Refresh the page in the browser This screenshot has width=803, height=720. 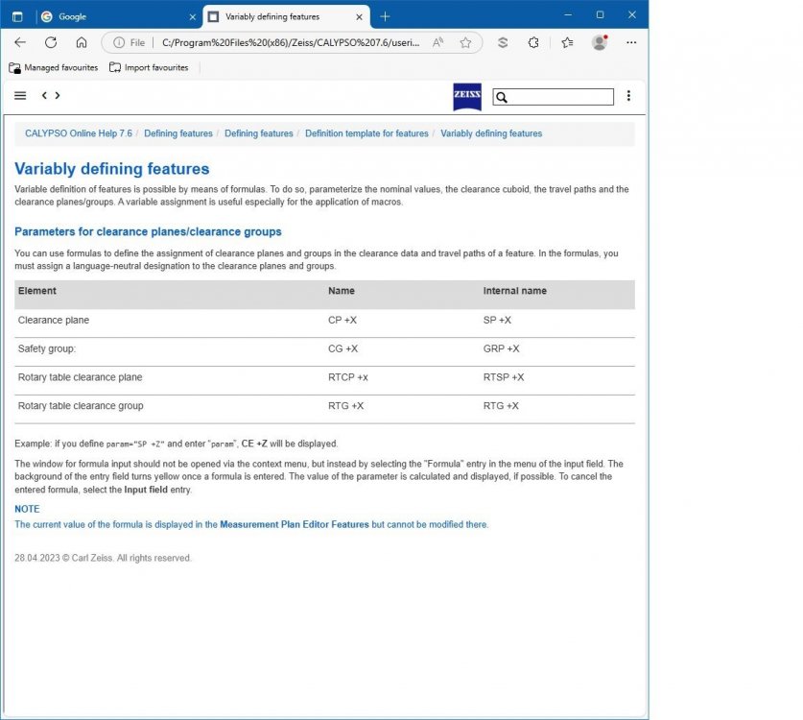tap(51, 42)
